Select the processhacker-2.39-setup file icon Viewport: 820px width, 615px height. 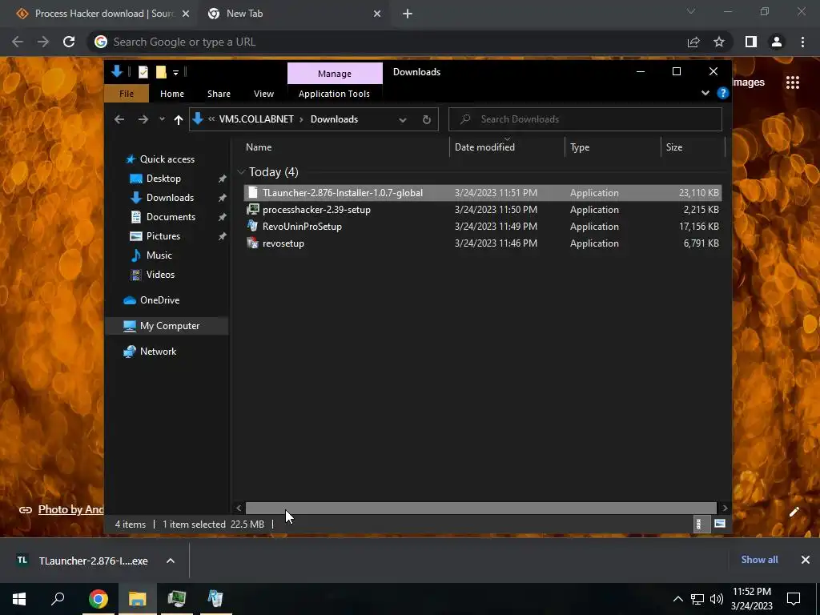253,209
